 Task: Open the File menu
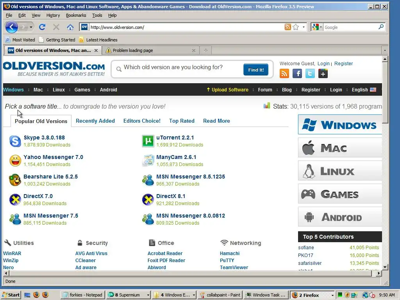9,15
